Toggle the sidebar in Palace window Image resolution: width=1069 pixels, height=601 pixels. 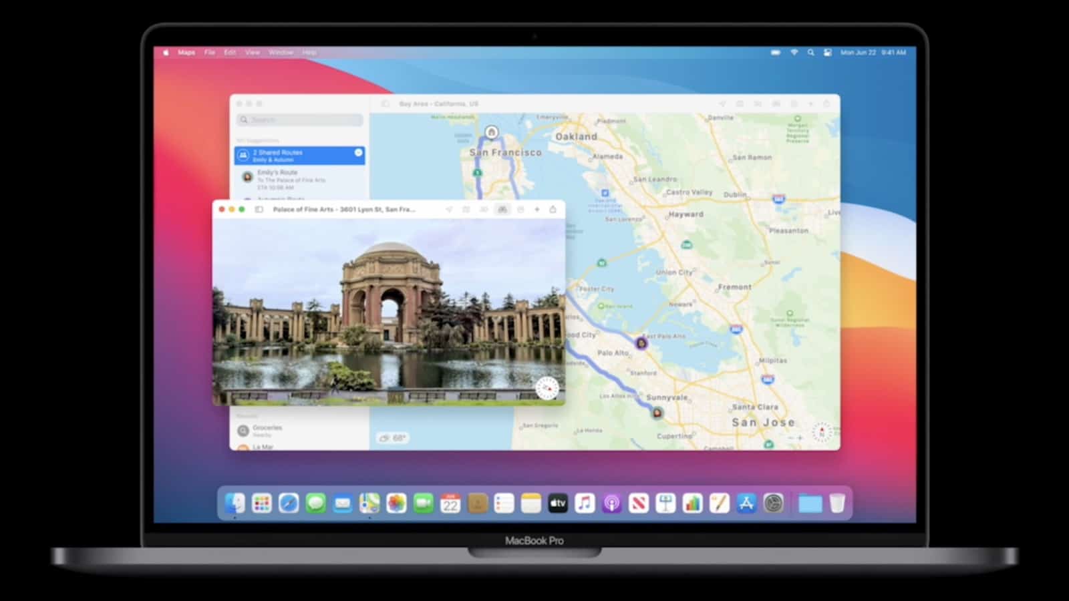(x=259, y=210)
